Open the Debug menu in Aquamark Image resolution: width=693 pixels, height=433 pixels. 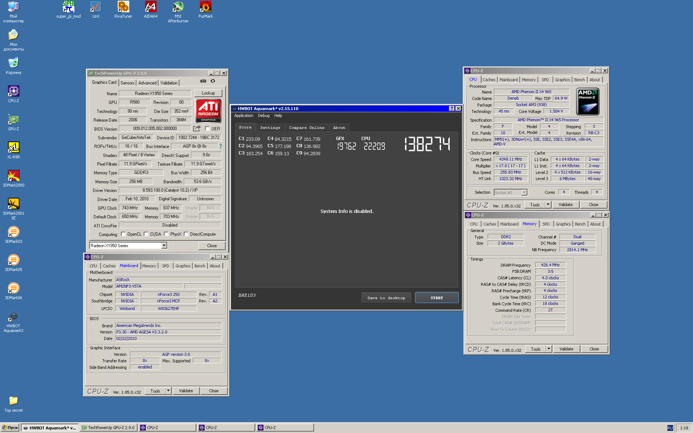[x=263, y=115]
